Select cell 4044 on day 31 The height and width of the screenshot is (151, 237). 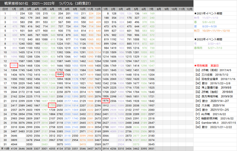(14, 144)
